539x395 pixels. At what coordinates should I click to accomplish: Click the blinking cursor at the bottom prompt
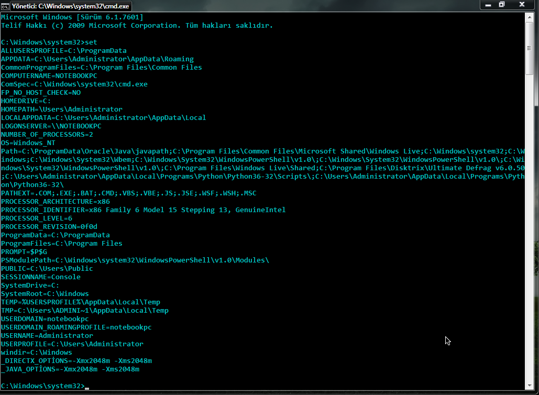click(x=87, y=388)
